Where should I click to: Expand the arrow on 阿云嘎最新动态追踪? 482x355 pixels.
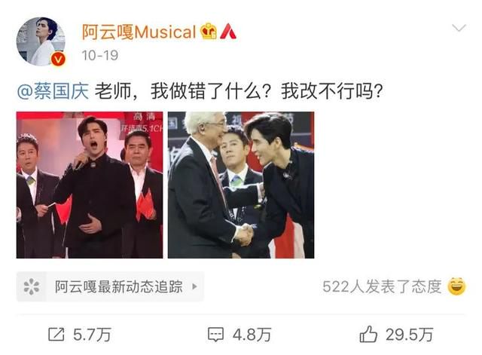point(194,286)
